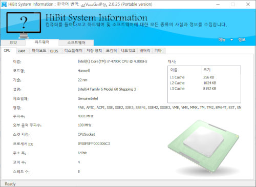Click the 1024 KB L2 size value
Image resolution: width=256 pixels, height=187 pixels.
(x=209, y=83)
